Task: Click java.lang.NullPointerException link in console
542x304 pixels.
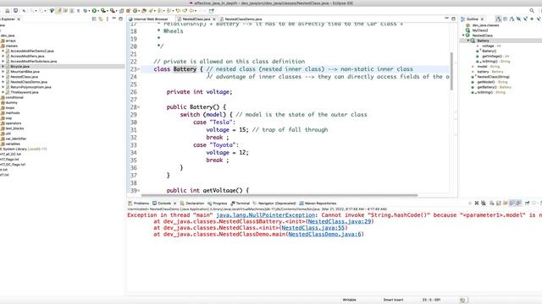Action: [x=265, y=215]
